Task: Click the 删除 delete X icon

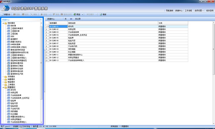Action: (32, 14)
